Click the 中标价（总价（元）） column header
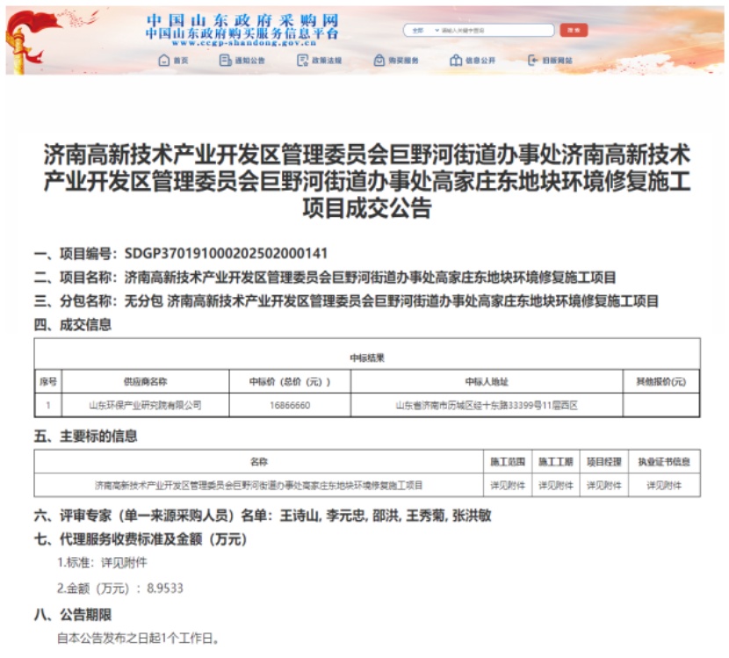This screenshot has height=658, width=729. pos(290,382)
